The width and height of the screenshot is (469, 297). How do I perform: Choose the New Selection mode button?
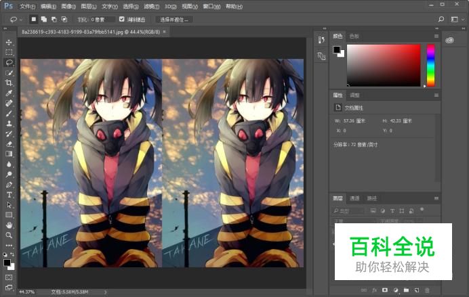point(33,20)
